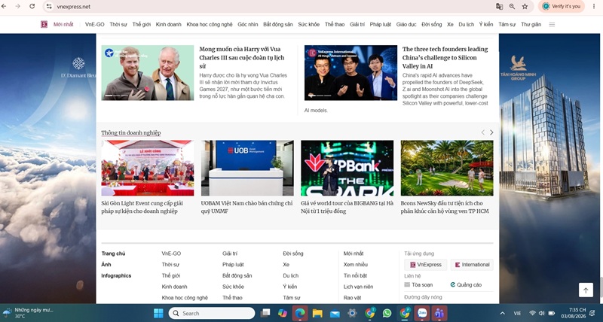
Task: Go to Trang chủ in footer
Action: click(114, 254)
